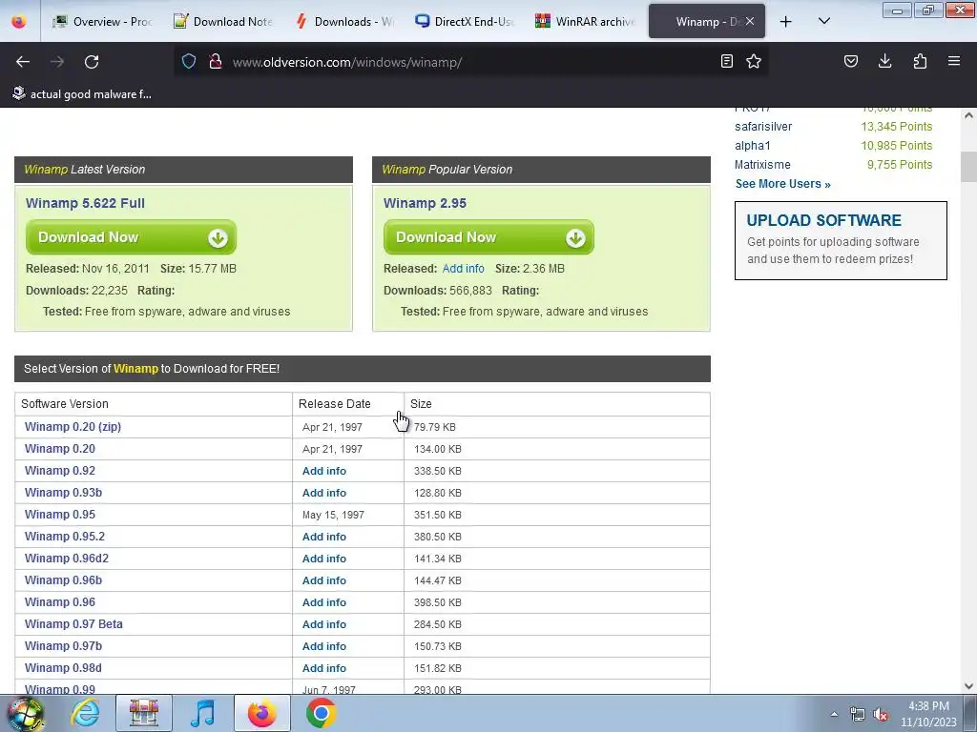This screenshot has height=732, width=977.
Task: Switch to the Overview - Proc tab
Action: (103, 22)
